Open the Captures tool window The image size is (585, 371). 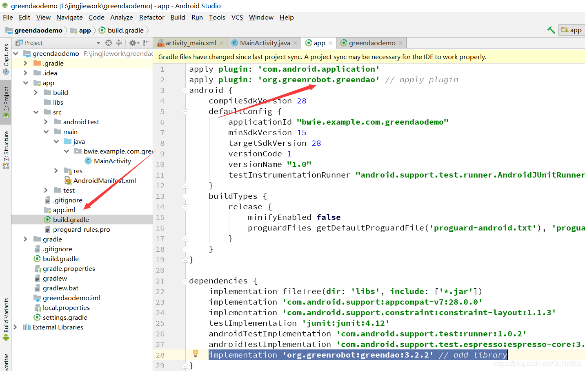point(6,59)
